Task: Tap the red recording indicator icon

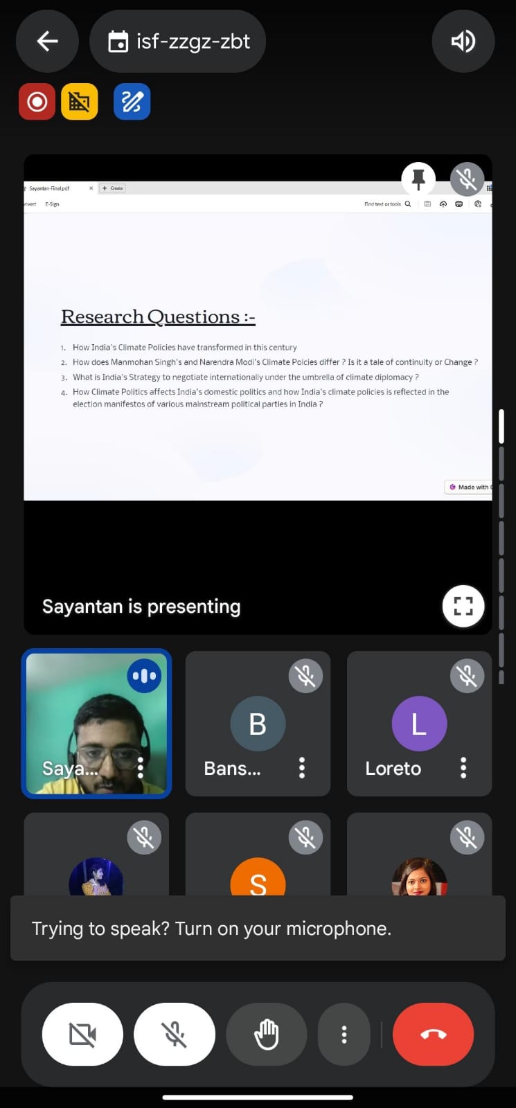Action: pyautogui.click(x=37, y=102)
